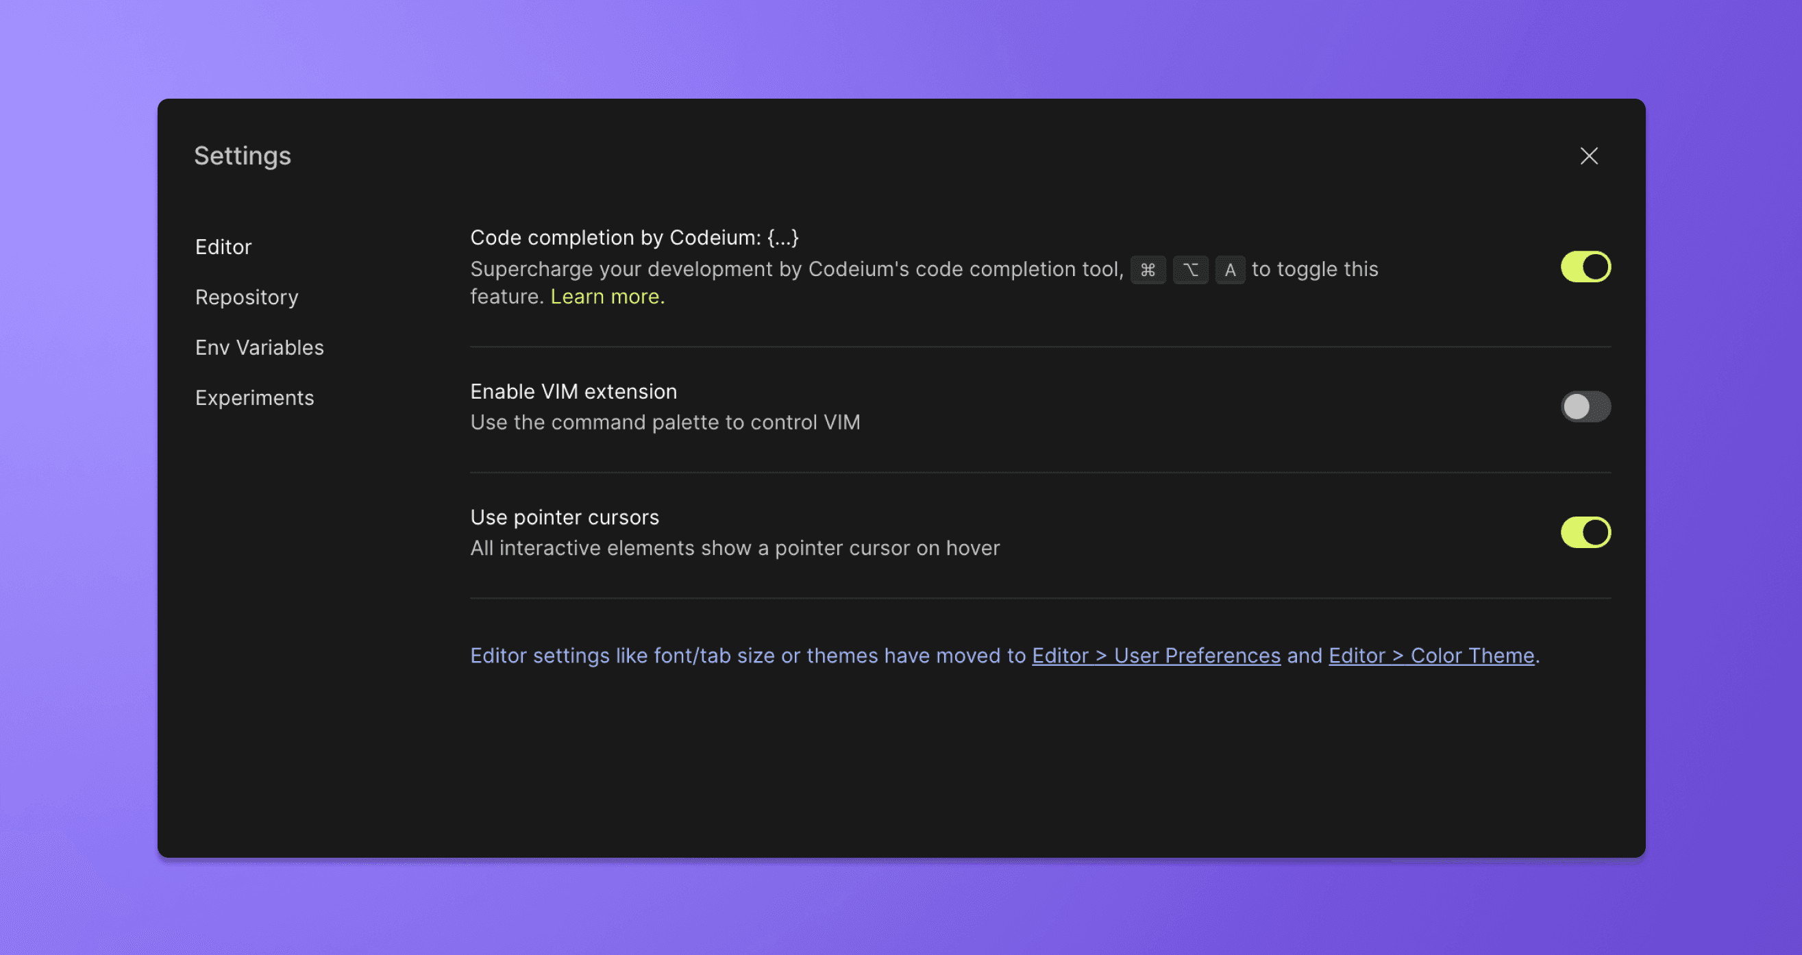
Task: Click the Code completion by Codeium heading
Action: pyautogui.click(x=634, y=238)
